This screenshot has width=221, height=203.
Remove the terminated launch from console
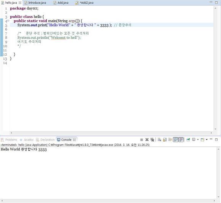tap(147, 140)
